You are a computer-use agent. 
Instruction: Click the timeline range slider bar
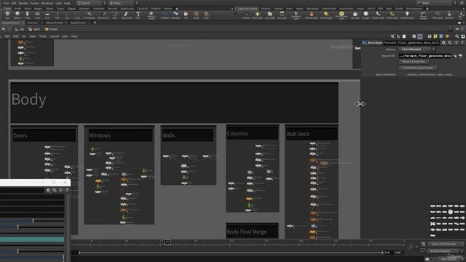231,253
